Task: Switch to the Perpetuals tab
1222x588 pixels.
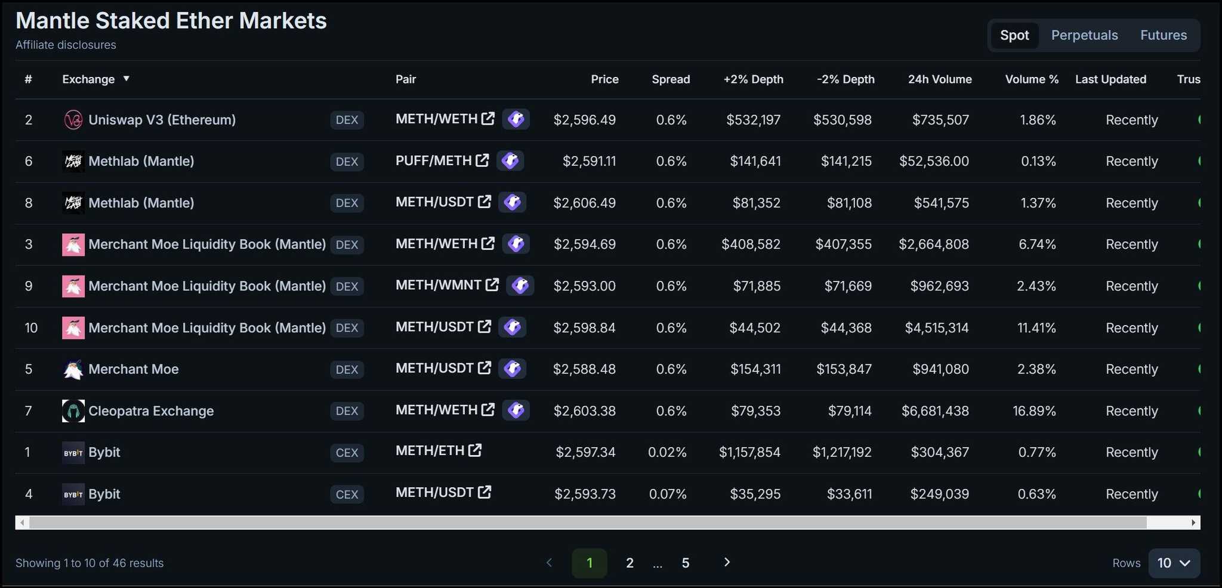Action: click(x=1084, y=35)
